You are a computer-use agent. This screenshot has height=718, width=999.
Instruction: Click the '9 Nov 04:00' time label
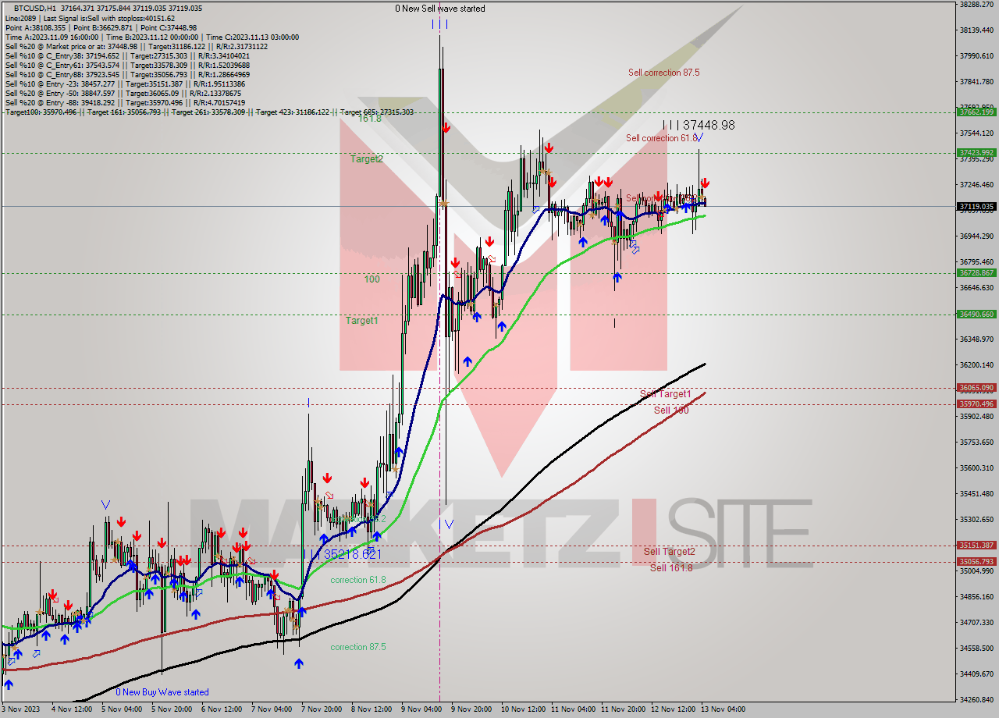pyautogui.click(x=421, y=709)
